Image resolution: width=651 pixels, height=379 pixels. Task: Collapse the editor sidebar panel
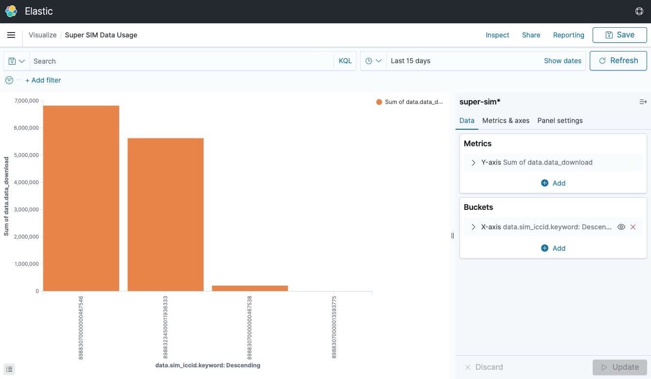643,102
